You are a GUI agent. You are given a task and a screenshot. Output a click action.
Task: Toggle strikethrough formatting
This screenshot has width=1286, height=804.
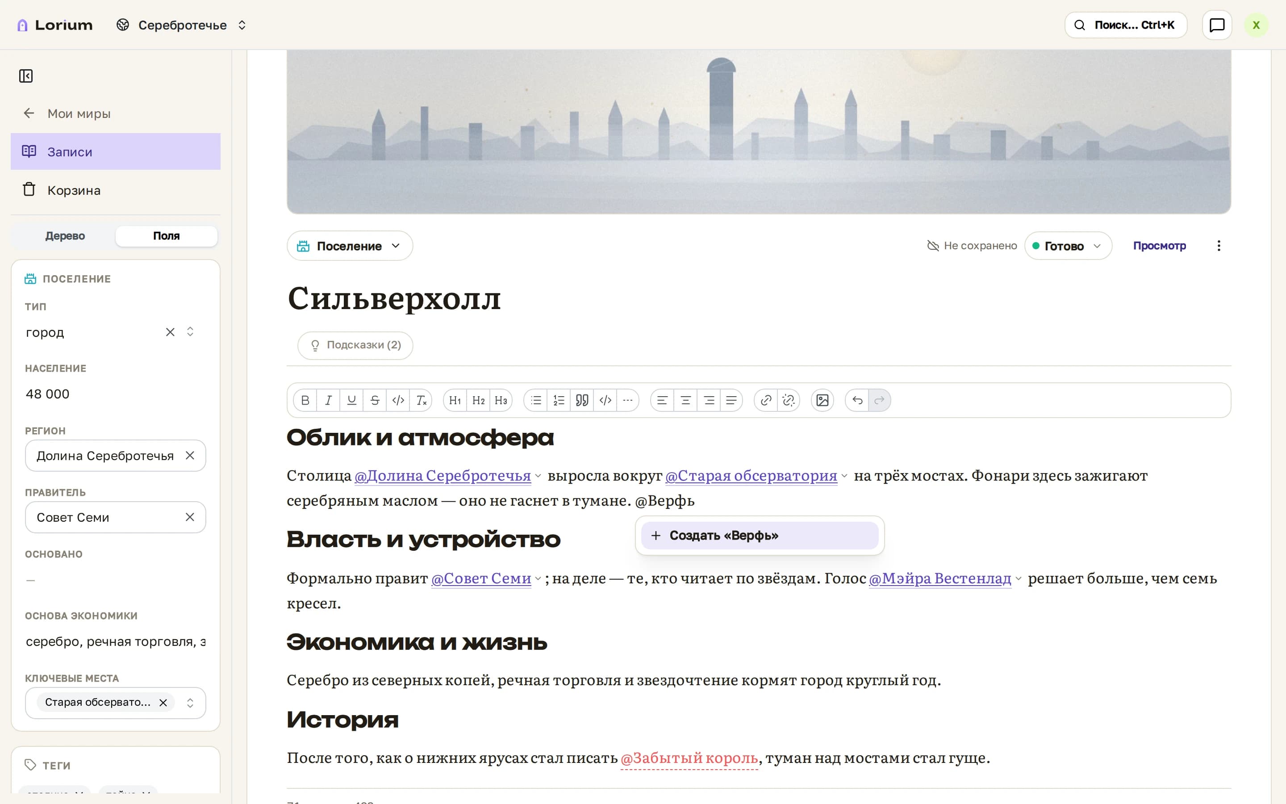click(x=375, y=400)
